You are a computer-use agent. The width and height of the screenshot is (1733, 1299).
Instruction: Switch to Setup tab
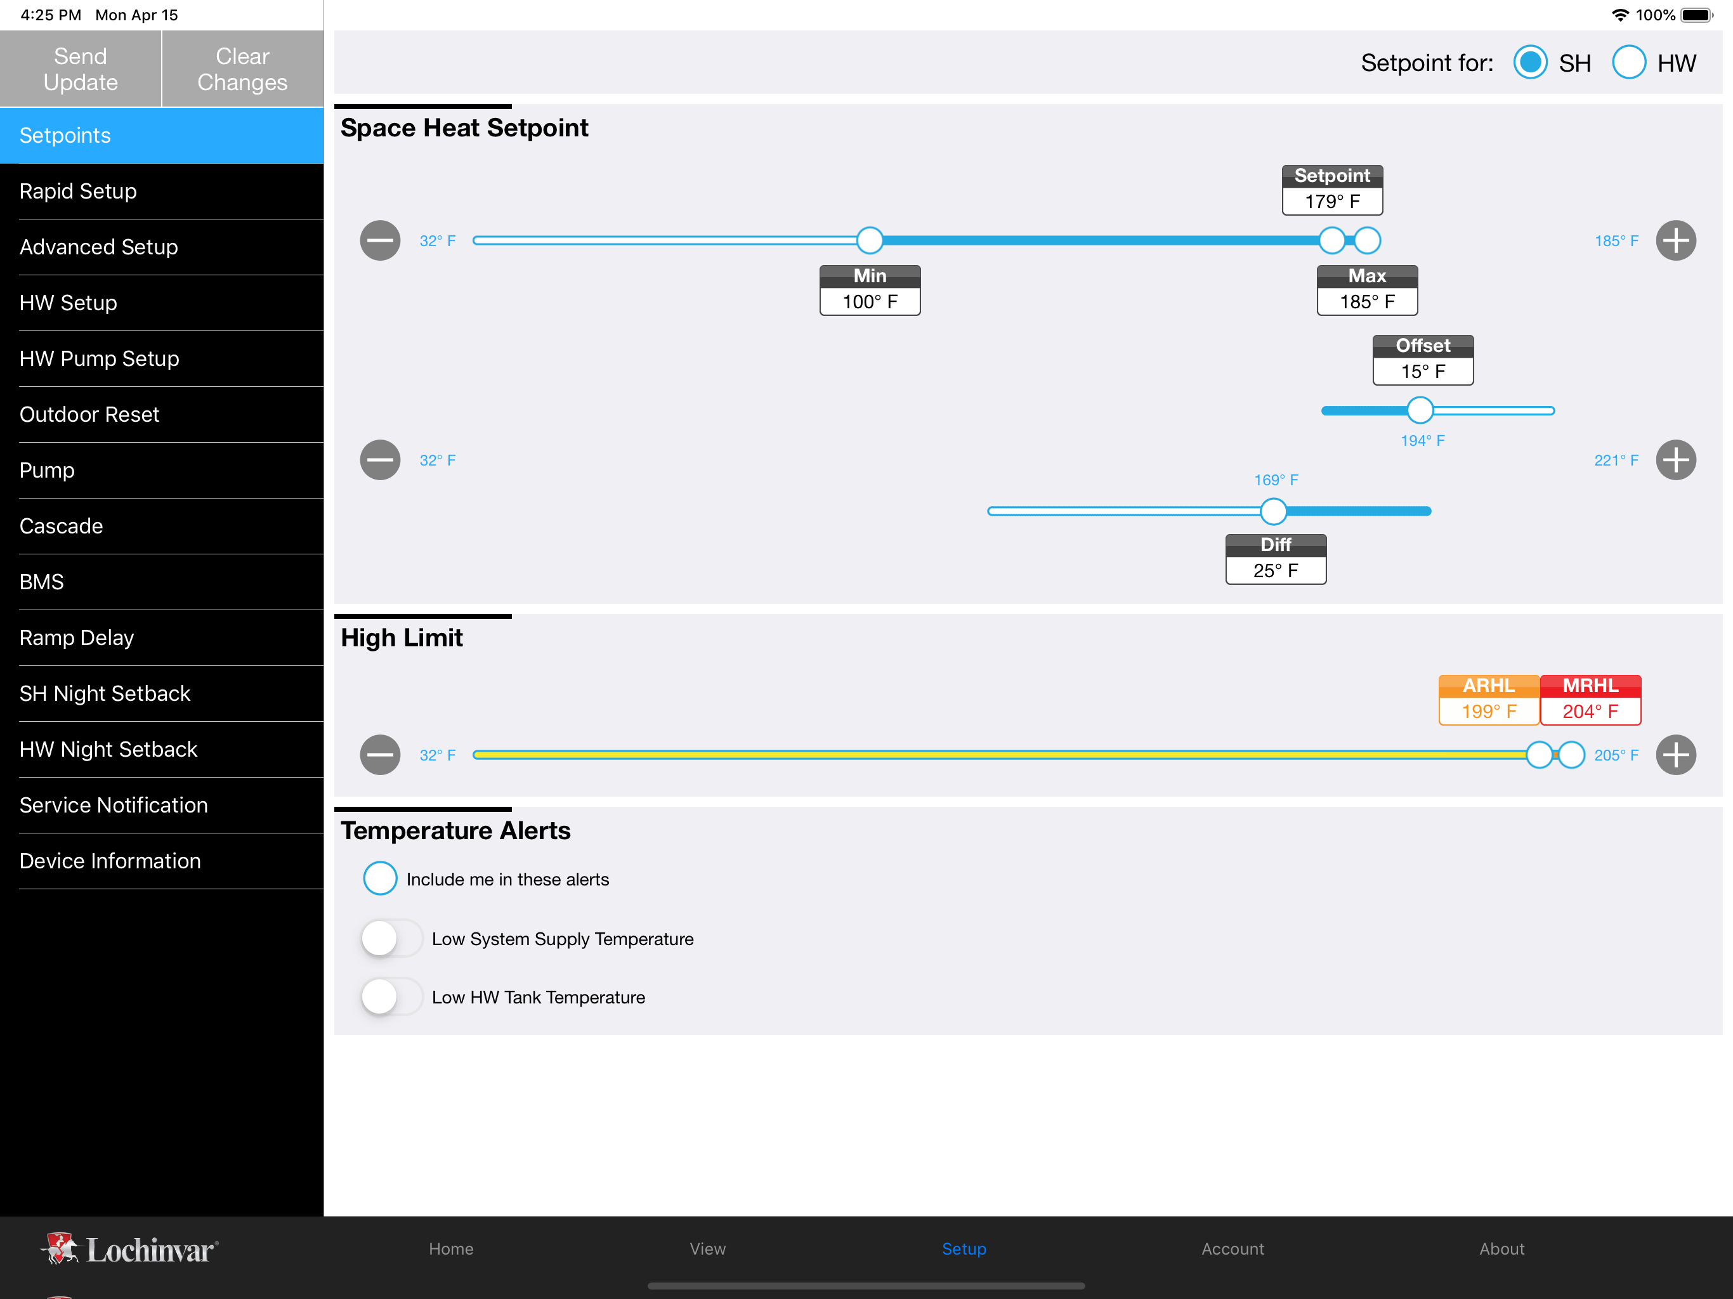coord(964,1249)
